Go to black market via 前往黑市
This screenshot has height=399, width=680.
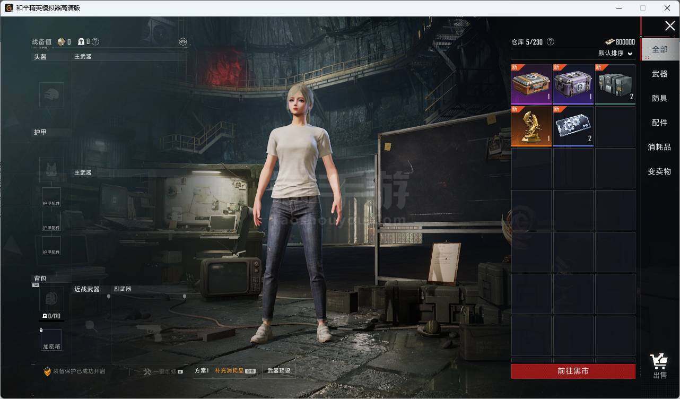573,371
